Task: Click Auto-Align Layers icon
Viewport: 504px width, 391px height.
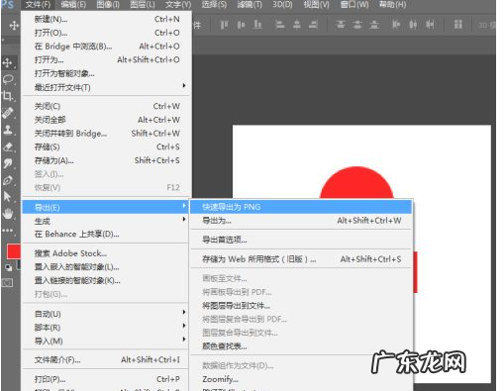Action: click(x=457, y=25)
